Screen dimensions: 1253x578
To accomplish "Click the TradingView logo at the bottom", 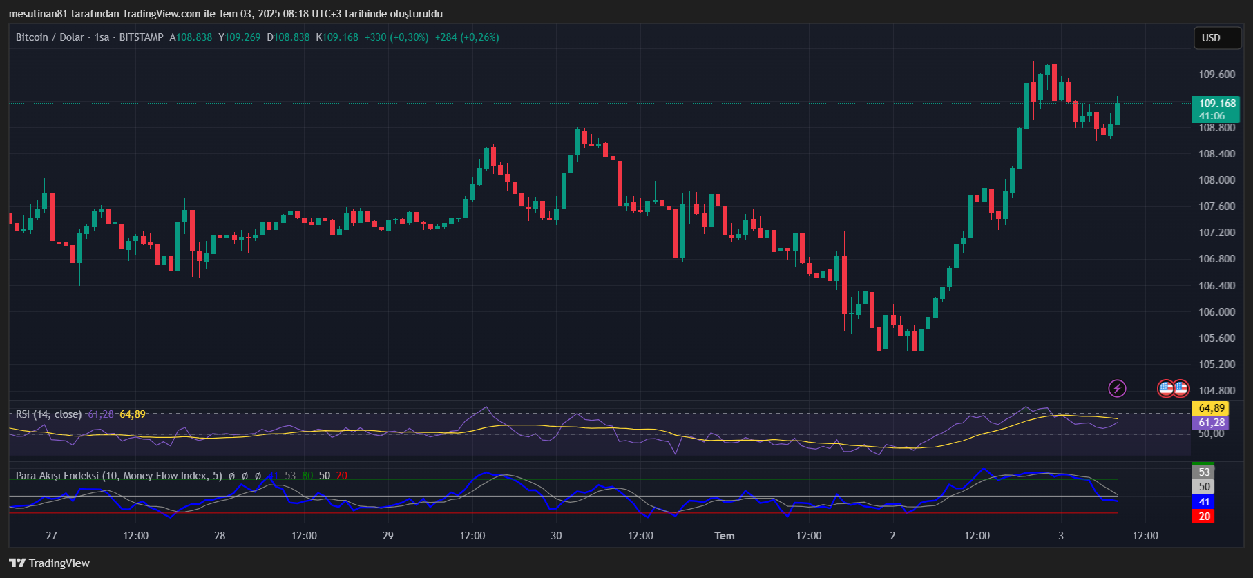I will [50, 563].
